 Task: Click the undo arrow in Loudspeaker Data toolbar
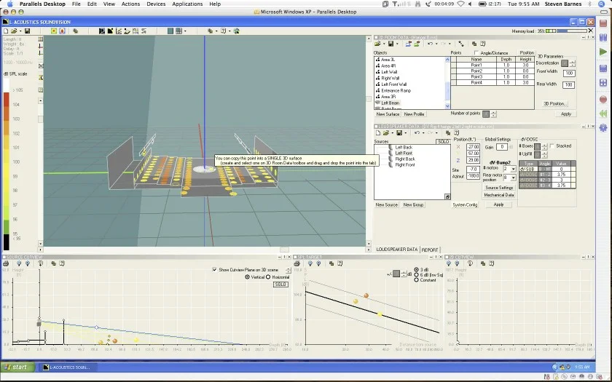[x=417, y=133]
